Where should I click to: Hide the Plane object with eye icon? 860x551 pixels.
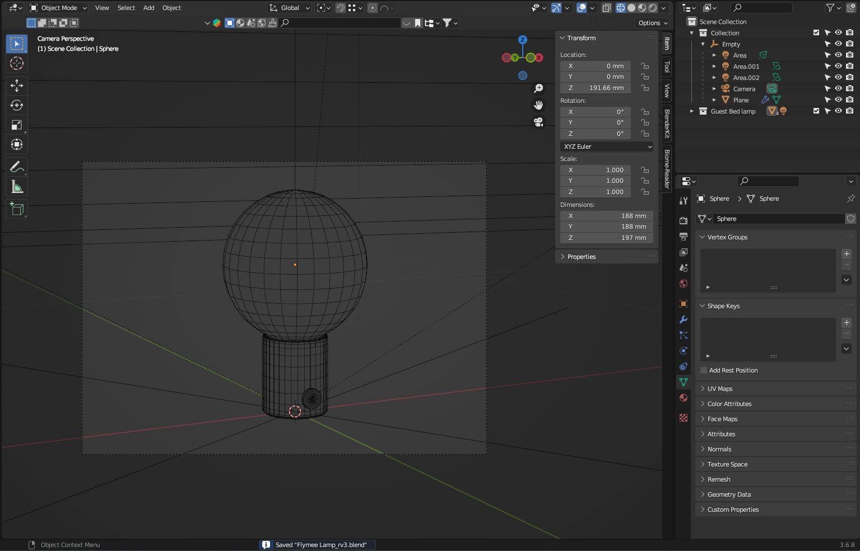[x=838, y=100]
